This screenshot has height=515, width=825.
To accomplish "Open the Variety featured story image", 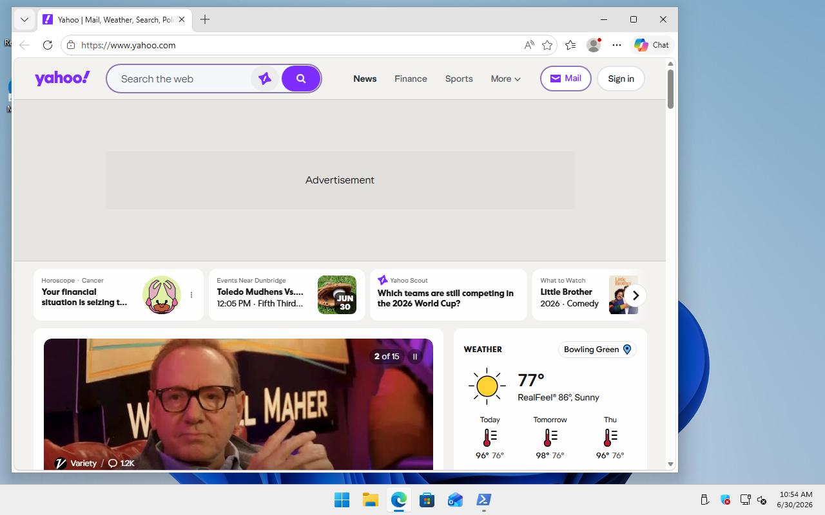I will pos(238,404).
